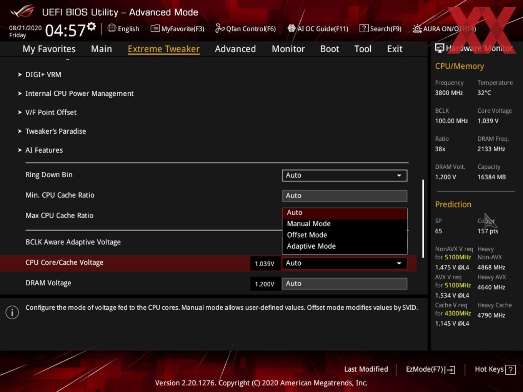The image size is (523, 392).
Task: Show Hot Keys list
Action: 495,370
